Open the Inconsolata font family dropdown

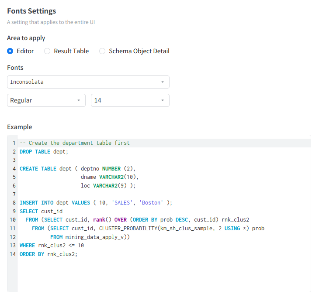point(83,82)
